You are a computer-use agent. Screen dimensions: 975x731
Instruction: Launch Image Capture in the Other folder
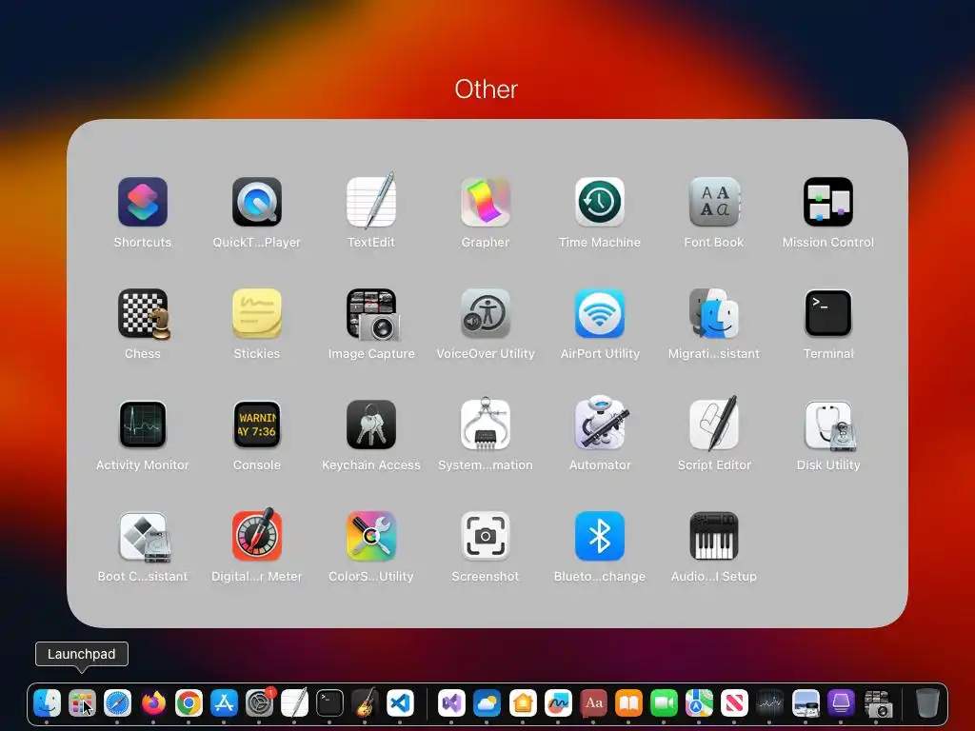coord(372,314)
